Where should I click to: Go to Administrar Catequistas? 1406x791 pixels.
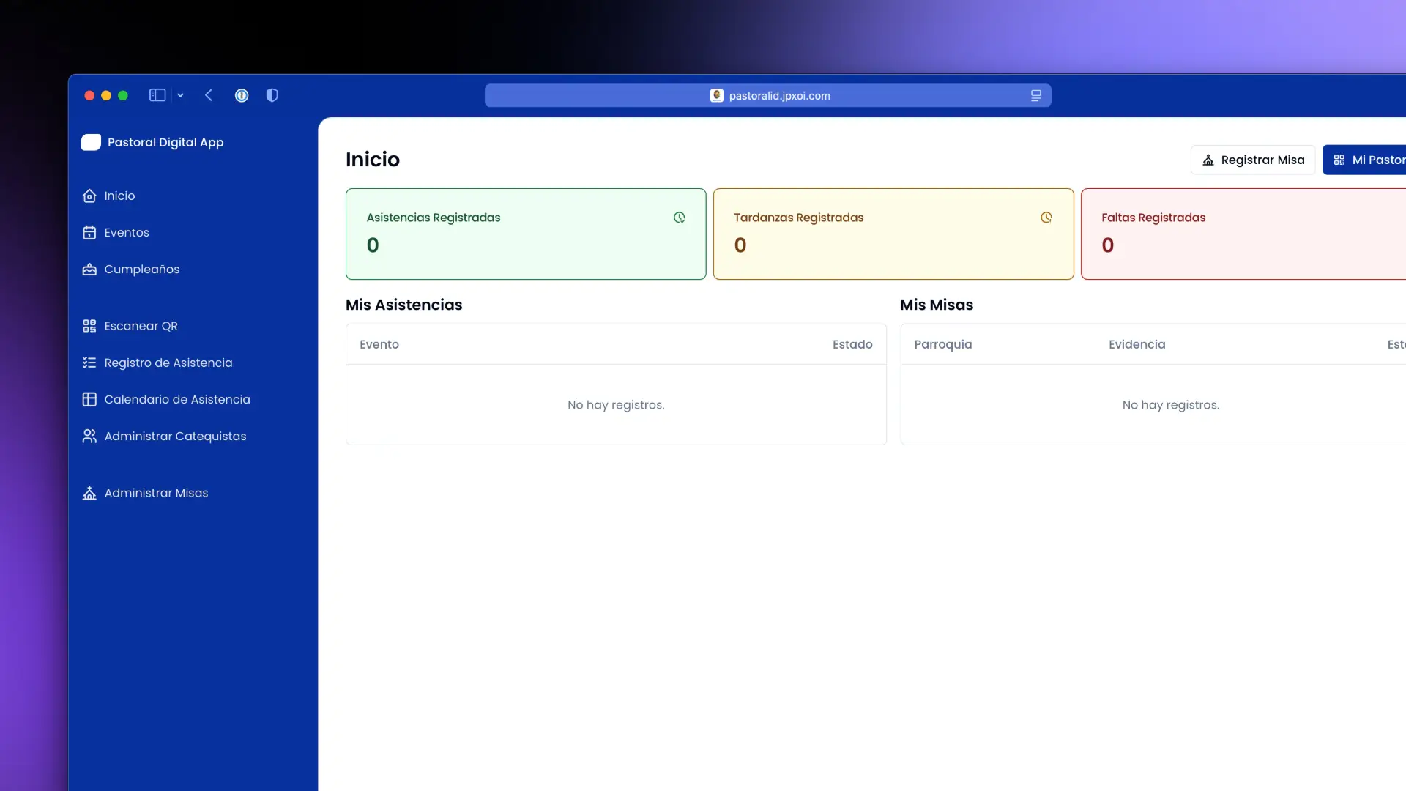176,436
